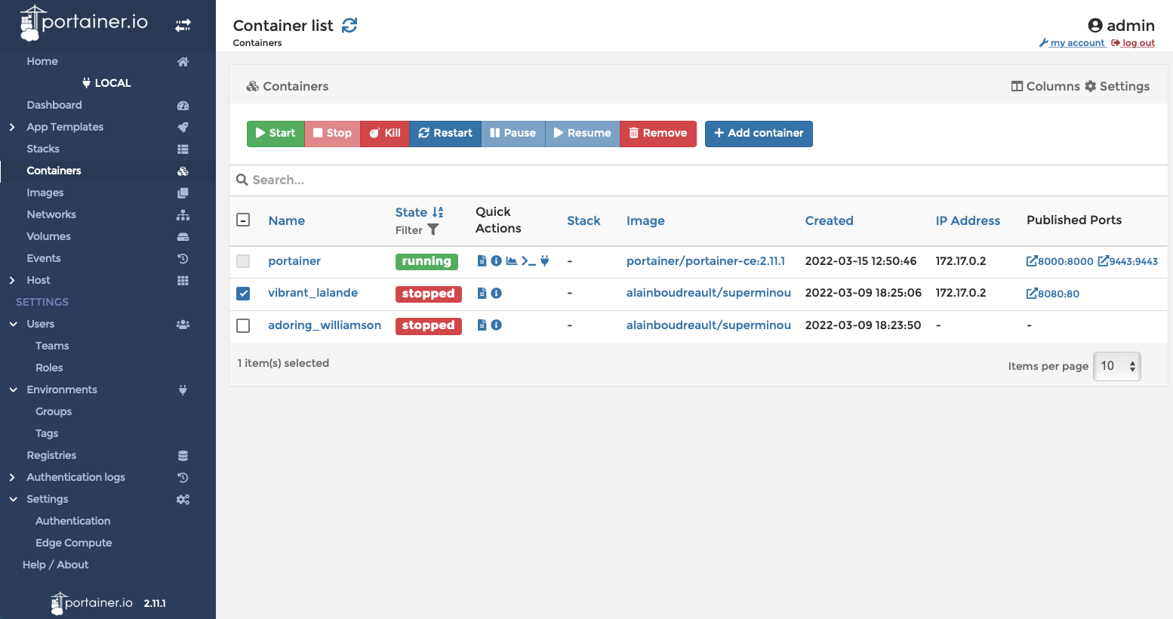Uncheck the vibrant_lalande container checkbox
1173x619 pixels.
coord(243,294)
